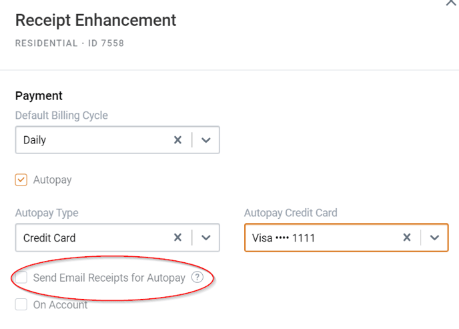Expand the Autopay Credit Card dropdown chevron
The height and width of the screenshot is (329, 459).
point(435,238)
